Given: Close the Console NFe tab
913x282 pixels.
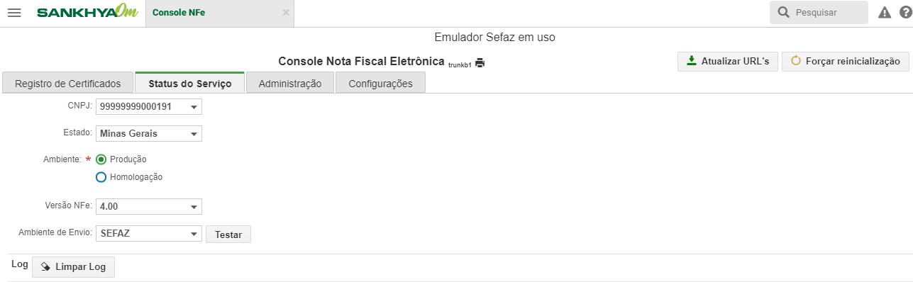Looking at the screenshot, I should click(x=286, y=13).
